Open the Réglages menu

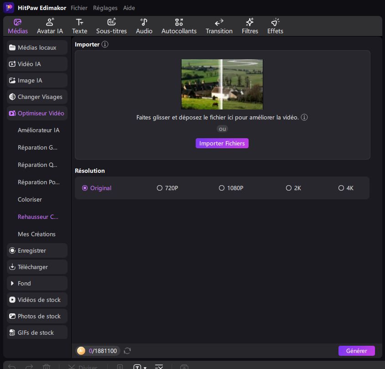point(105,8)
